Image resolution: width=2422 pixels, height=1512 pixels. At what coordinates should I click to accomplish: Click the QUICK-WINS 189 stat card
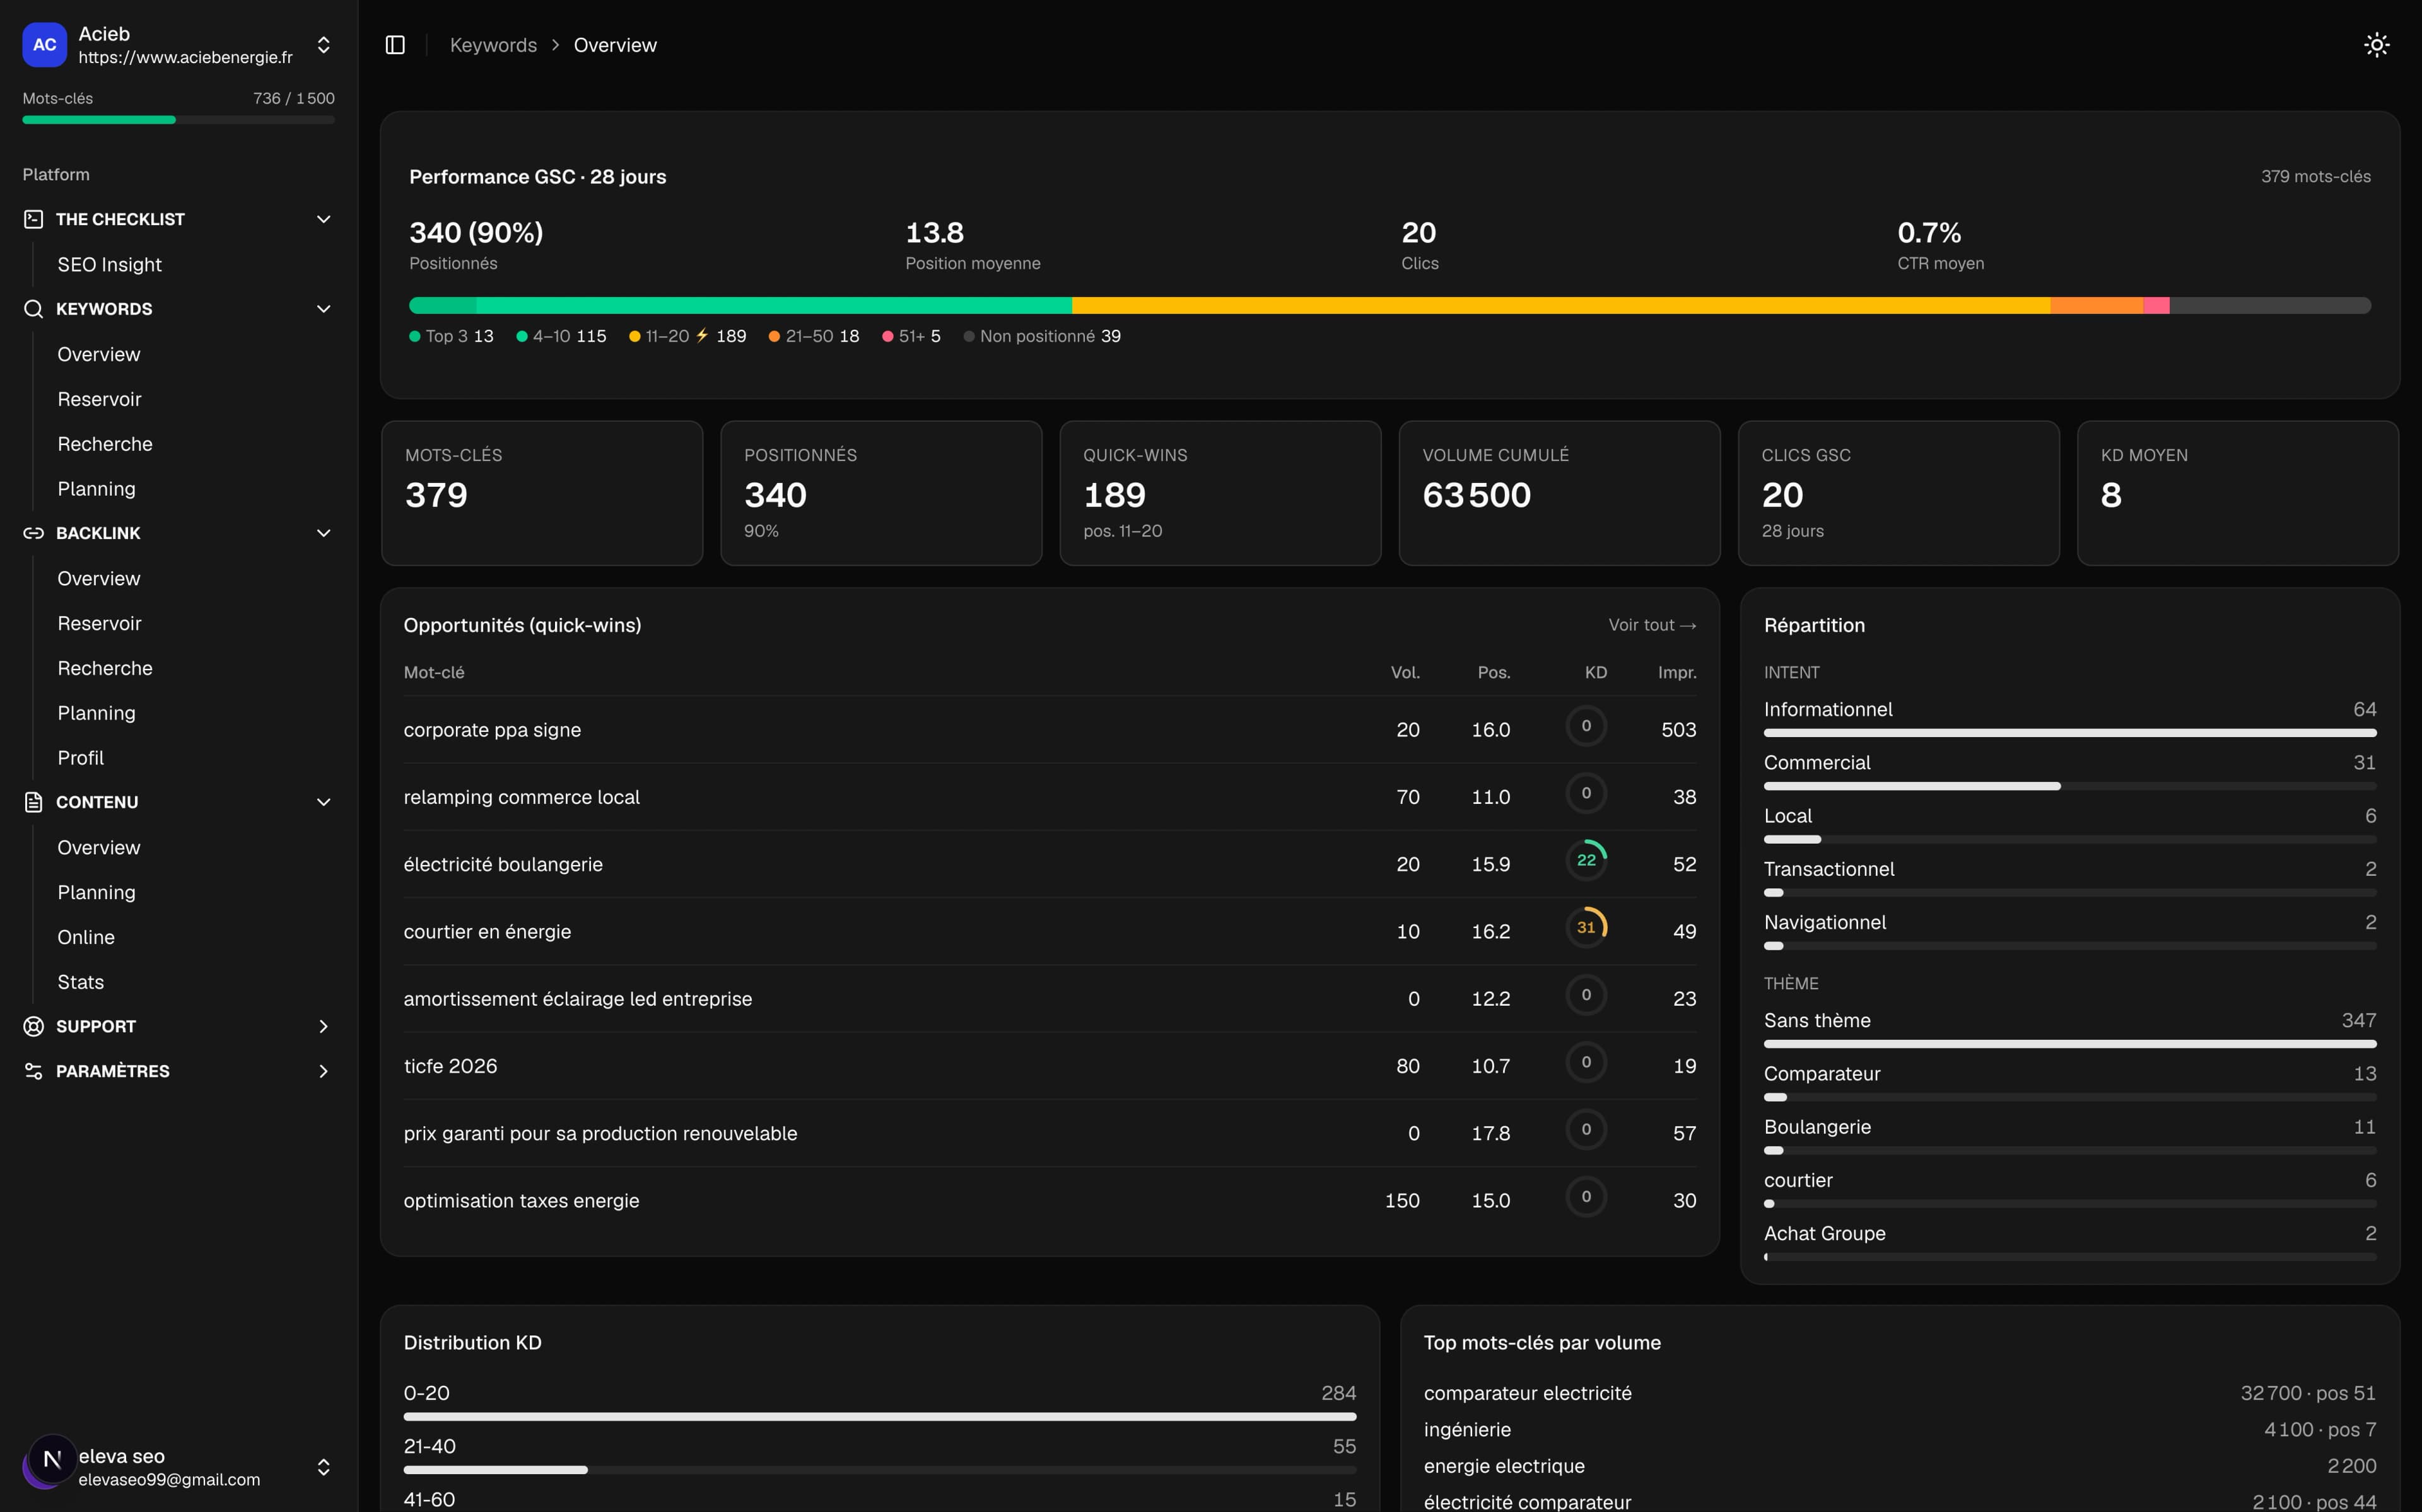click(1220, 493)
